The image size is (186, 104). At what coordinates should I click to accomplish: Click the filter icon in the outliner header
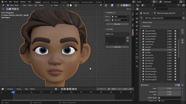(x=178, y=5)
